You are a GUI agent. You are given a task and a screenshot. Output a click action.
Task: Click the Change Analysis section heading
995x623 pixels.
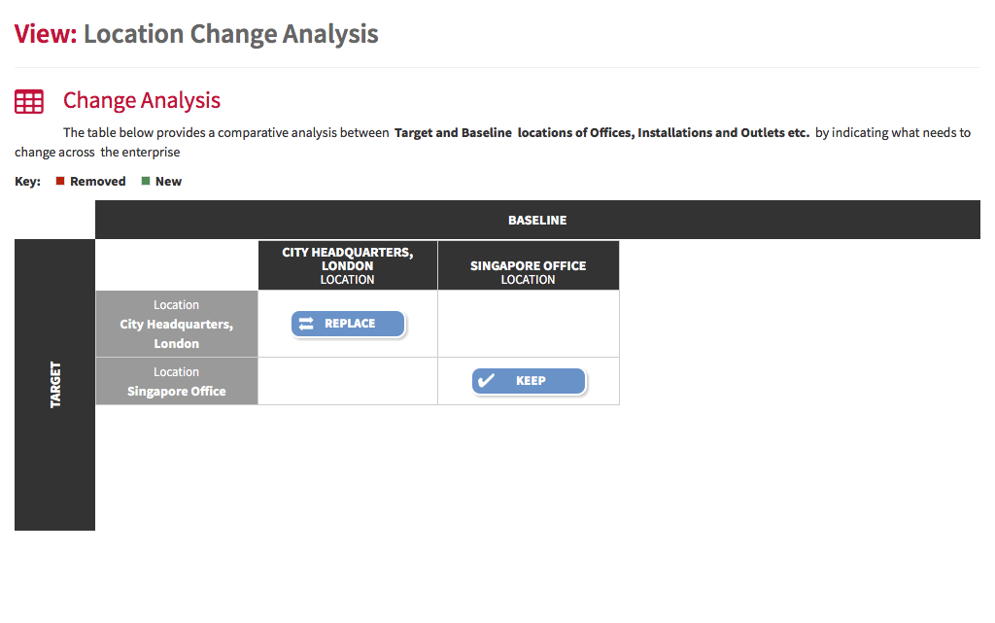[x=142, y=100]
